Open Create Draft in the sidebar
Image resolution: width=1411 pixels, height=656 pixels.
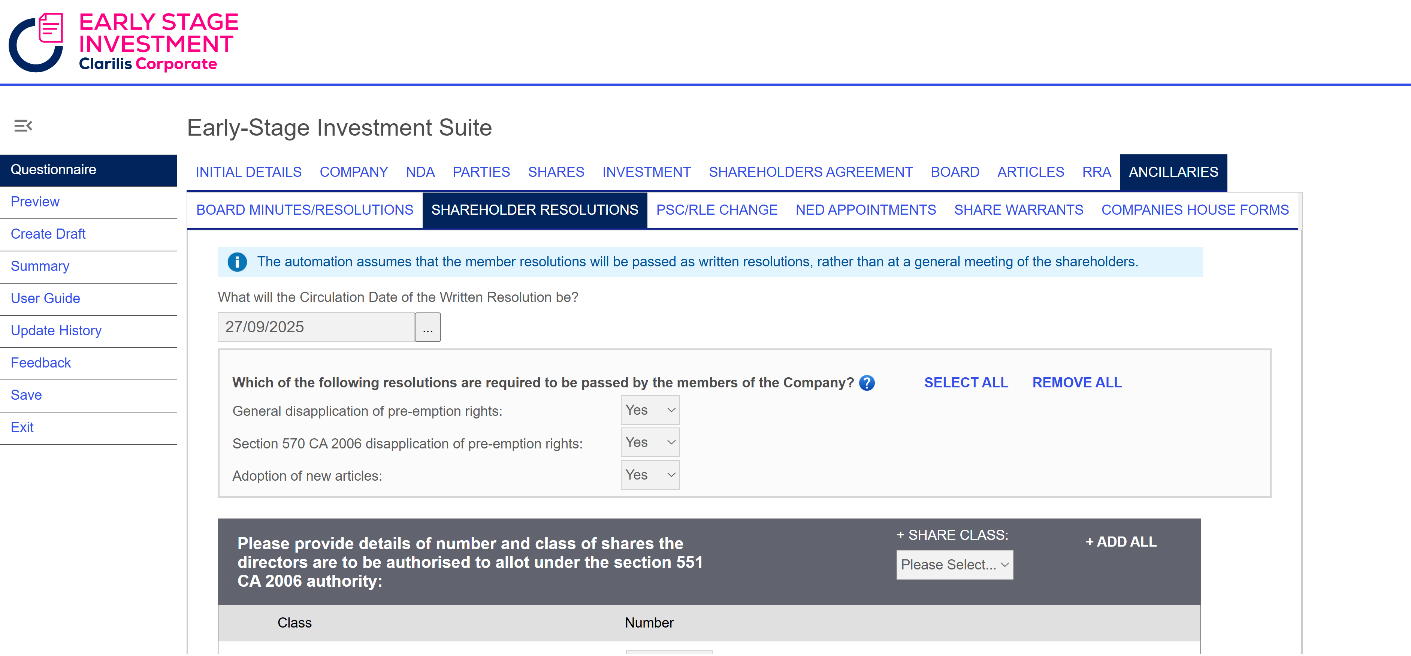48,234
